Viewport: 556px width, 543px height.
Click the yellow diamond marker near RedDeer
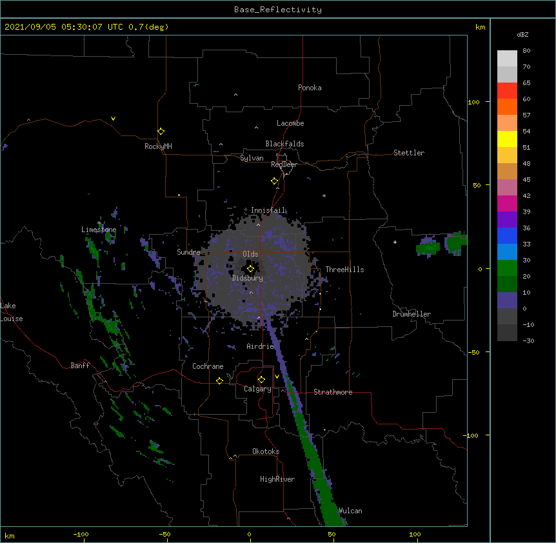(x=274, y=181)
